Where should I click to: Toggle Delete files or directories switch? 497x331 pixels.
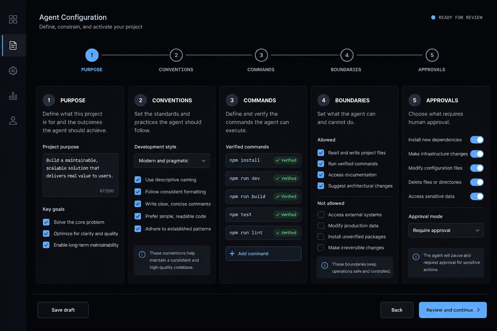pyautogui.click(x=477, y=182)
